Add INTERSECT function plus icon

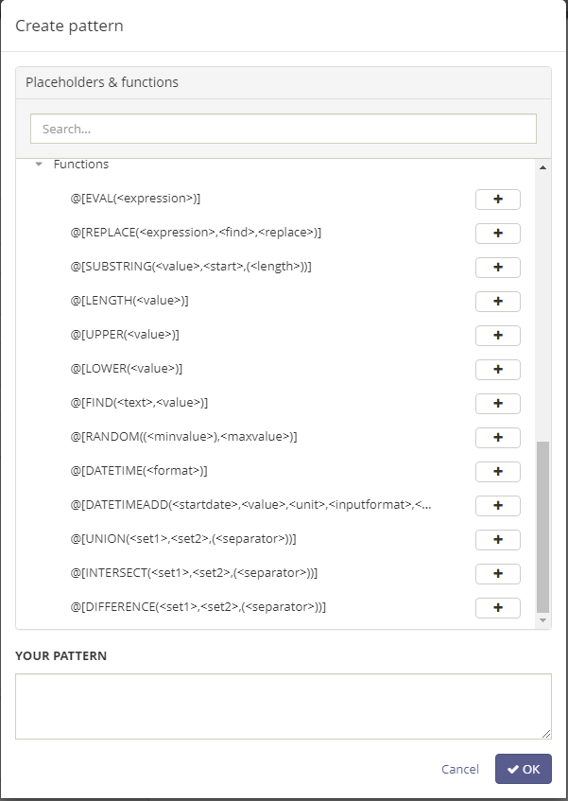coord(497,574)
